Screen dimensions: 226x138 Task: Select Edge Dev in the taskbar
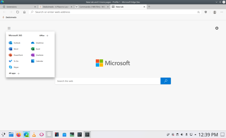(x=26, y=135)
